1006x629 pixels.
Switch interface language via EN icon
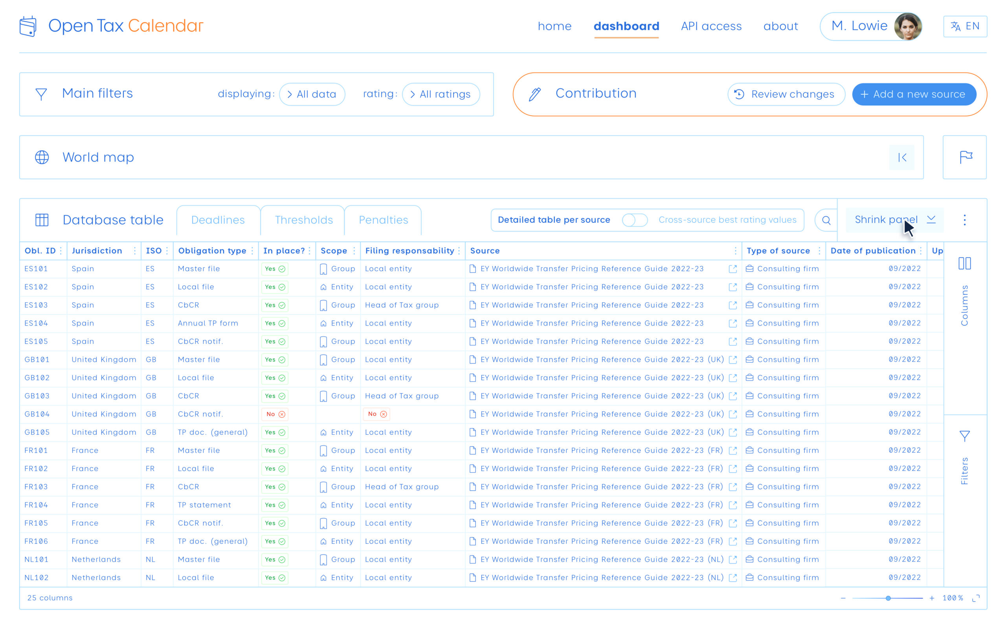965,26
